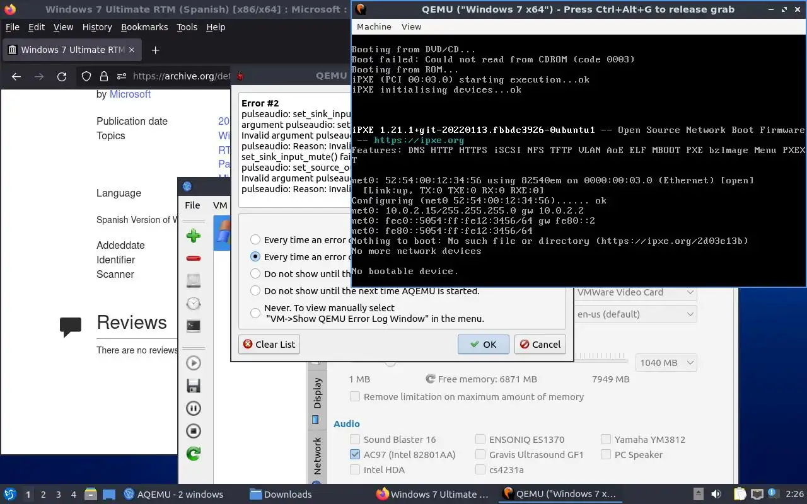The height and width of the screenshot is (504, 807).
Task: Open AQEMU File menu
Action: coord(192,205)
